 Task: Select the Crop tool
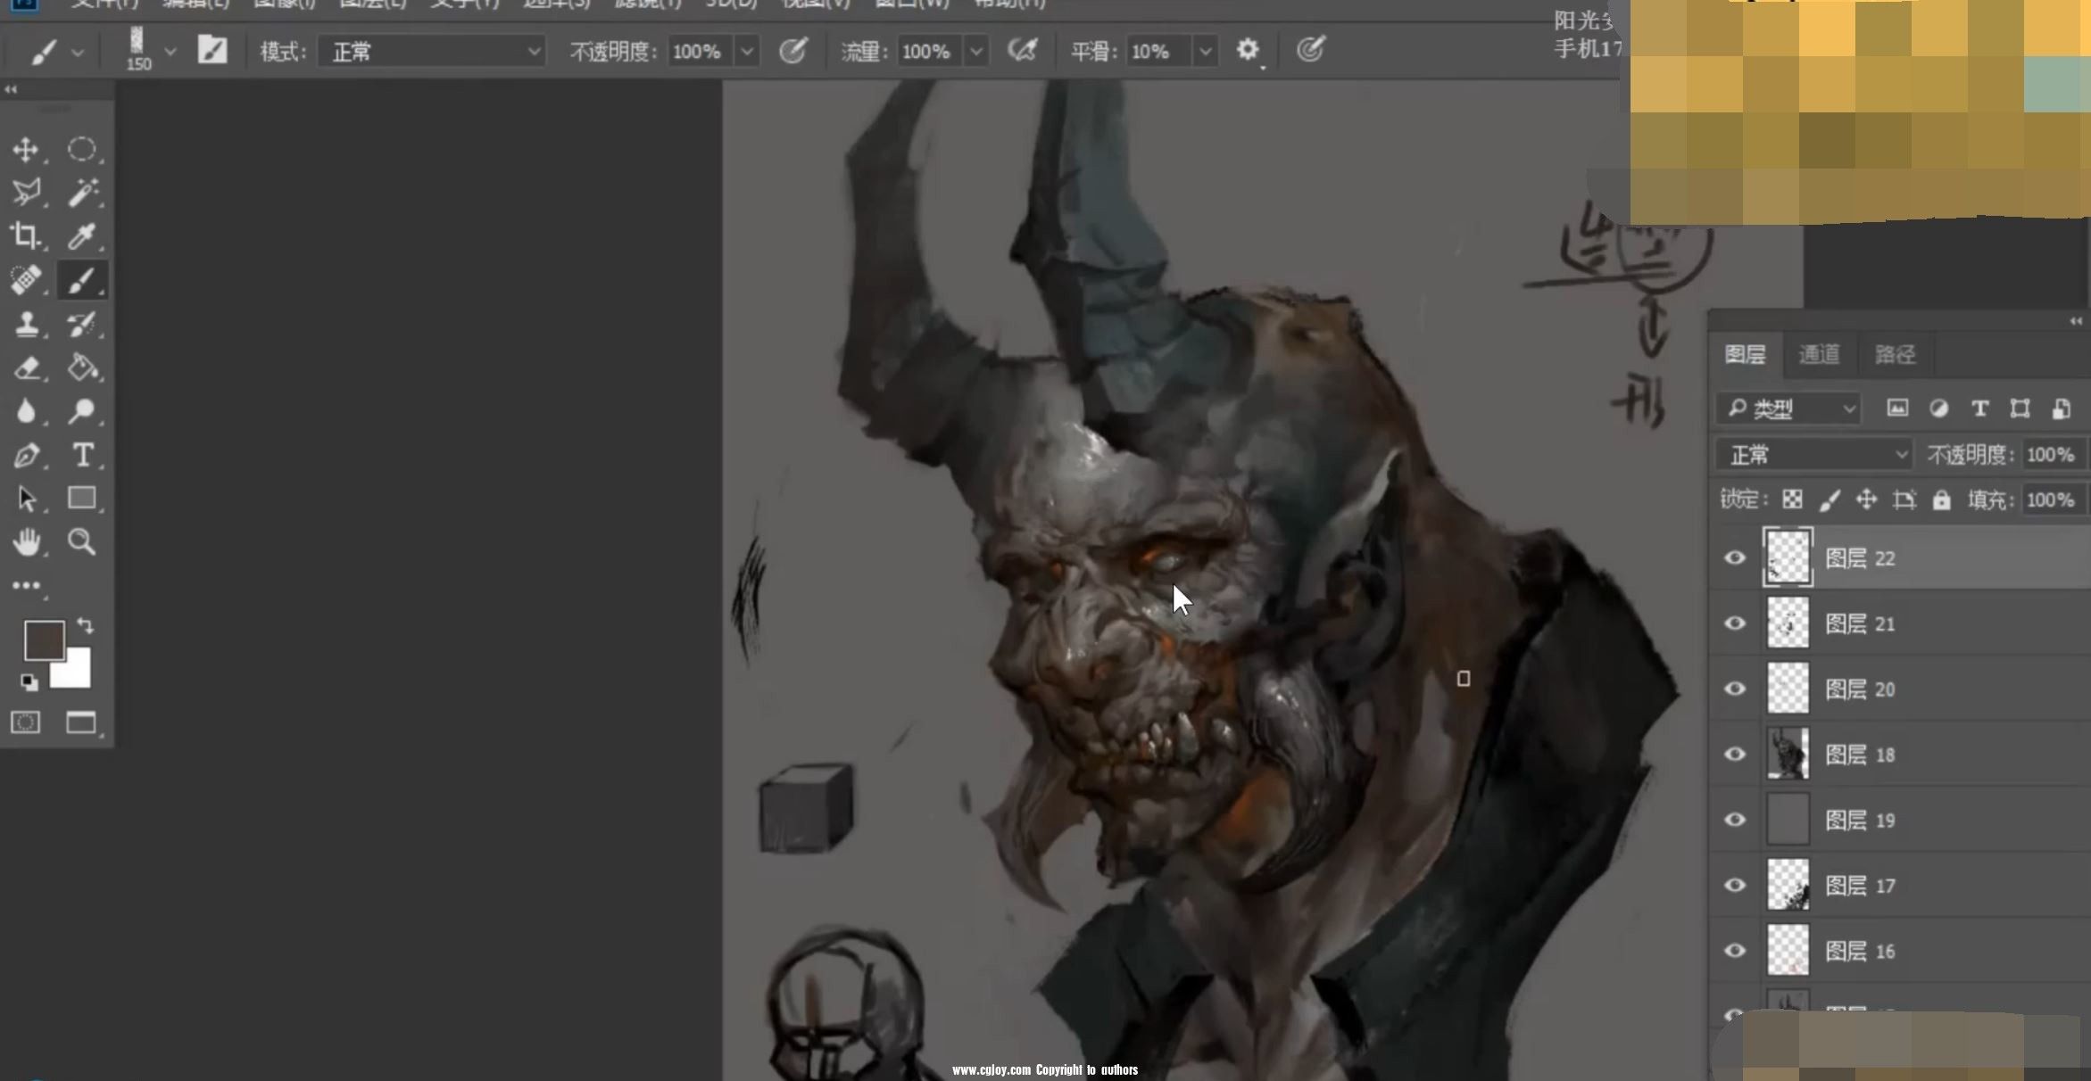pyautogui.click(x=26, y=235)
